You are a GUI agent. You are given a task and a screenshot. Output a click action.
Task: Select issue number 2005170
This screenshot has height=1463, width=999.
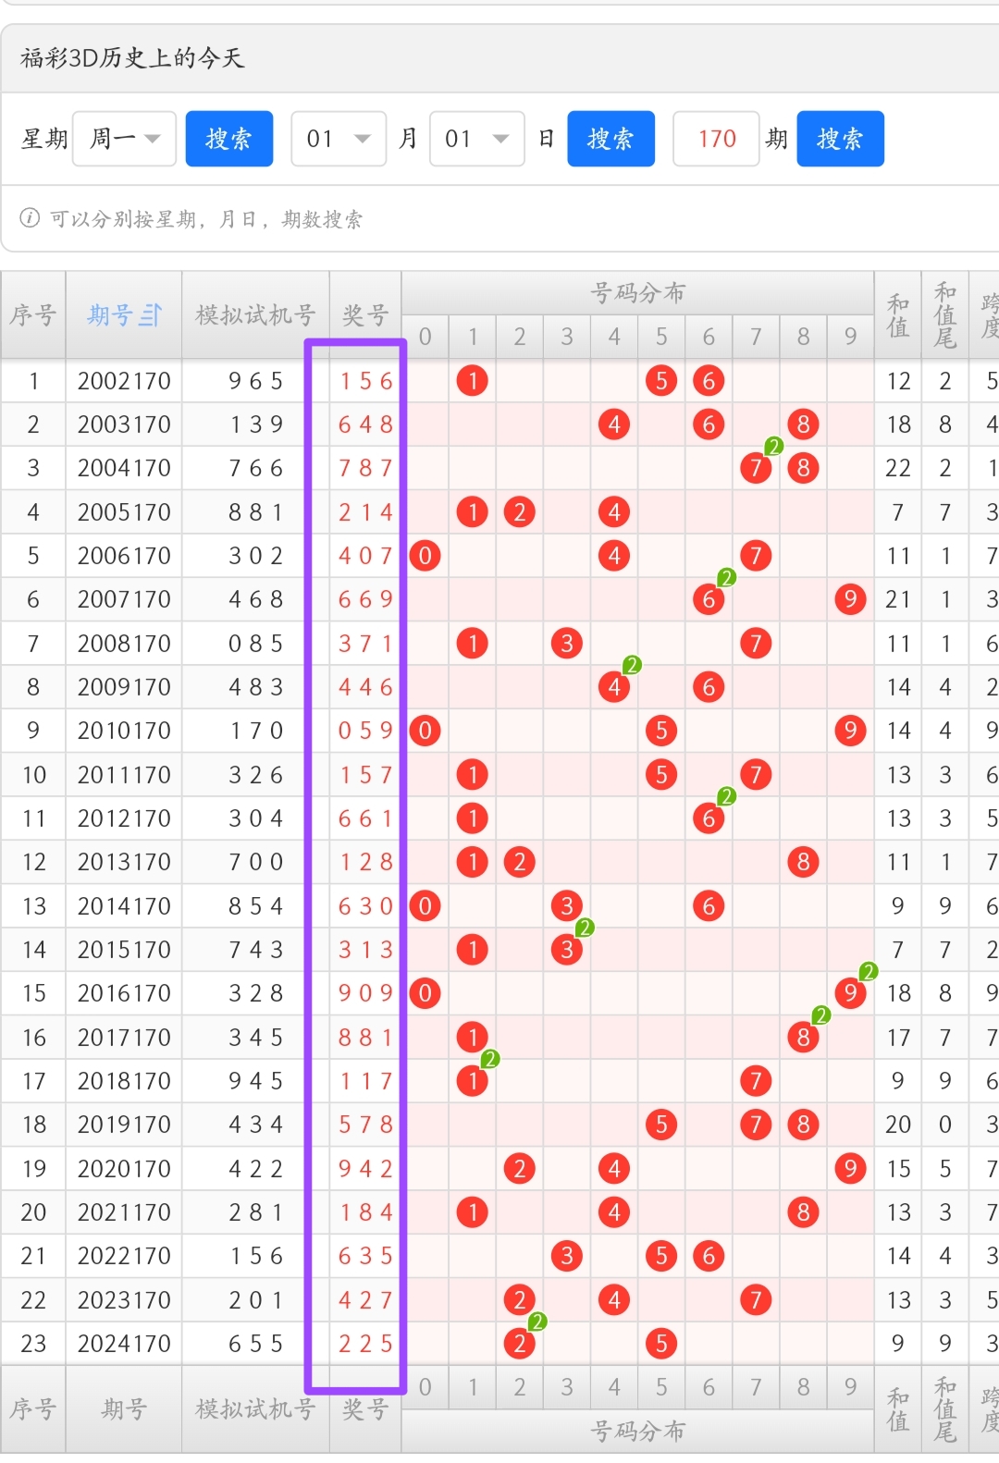tap(124, 512)
